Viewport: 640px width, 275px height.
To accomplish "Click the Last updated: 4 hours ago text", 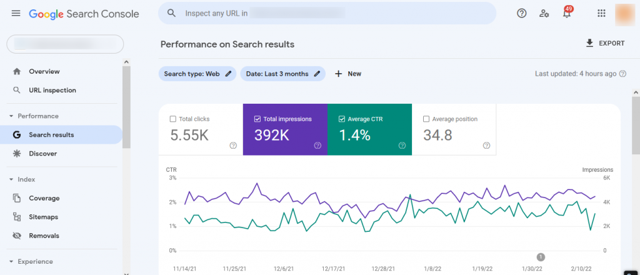I will click(x=576, y=74).
